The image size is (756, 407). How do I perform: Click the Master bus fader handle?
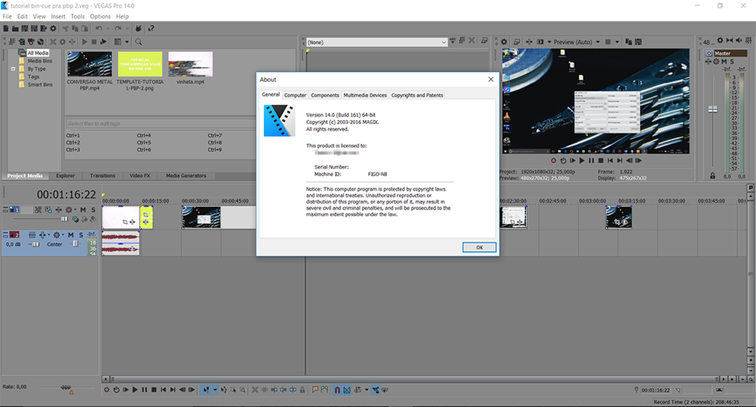click(713, 109)
